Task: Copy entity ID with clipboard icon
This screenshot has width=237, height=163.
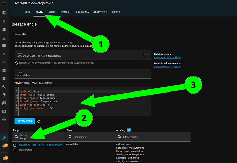Action: [15, 145]
